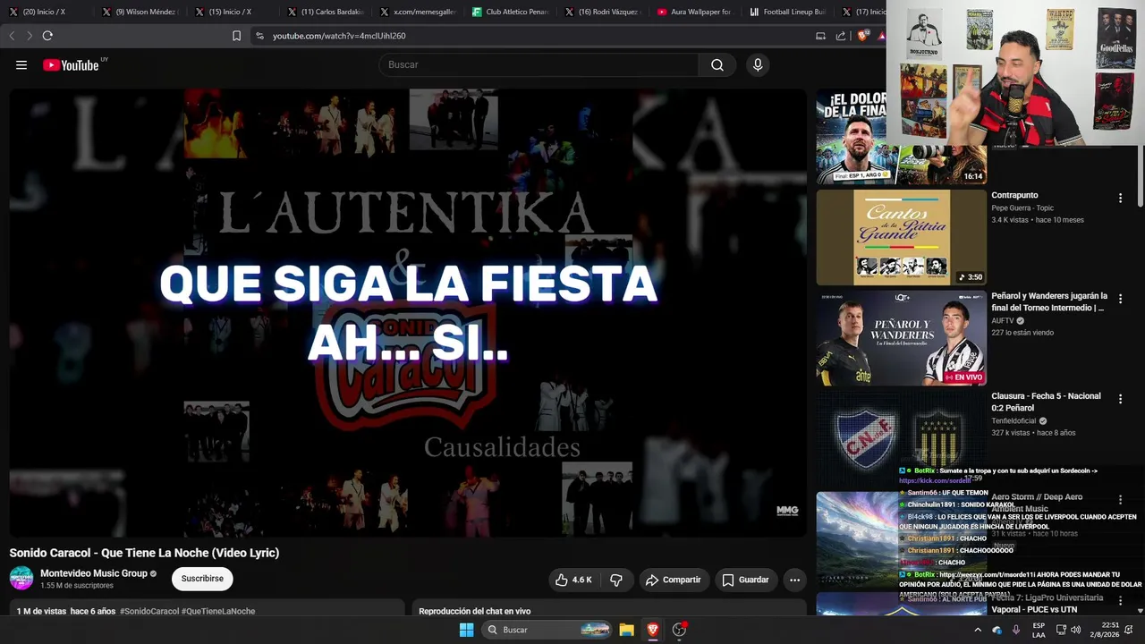Click the microphone icon in system tray
The width and height of the screenshot is (1145, 644).
pyautogui.click(x=1016, y=630)
